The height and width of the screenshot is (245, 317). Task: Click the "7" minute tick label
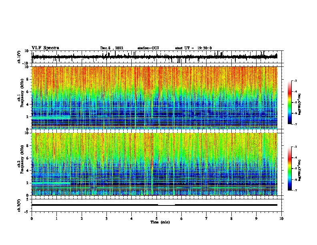(x=207, y=219)
